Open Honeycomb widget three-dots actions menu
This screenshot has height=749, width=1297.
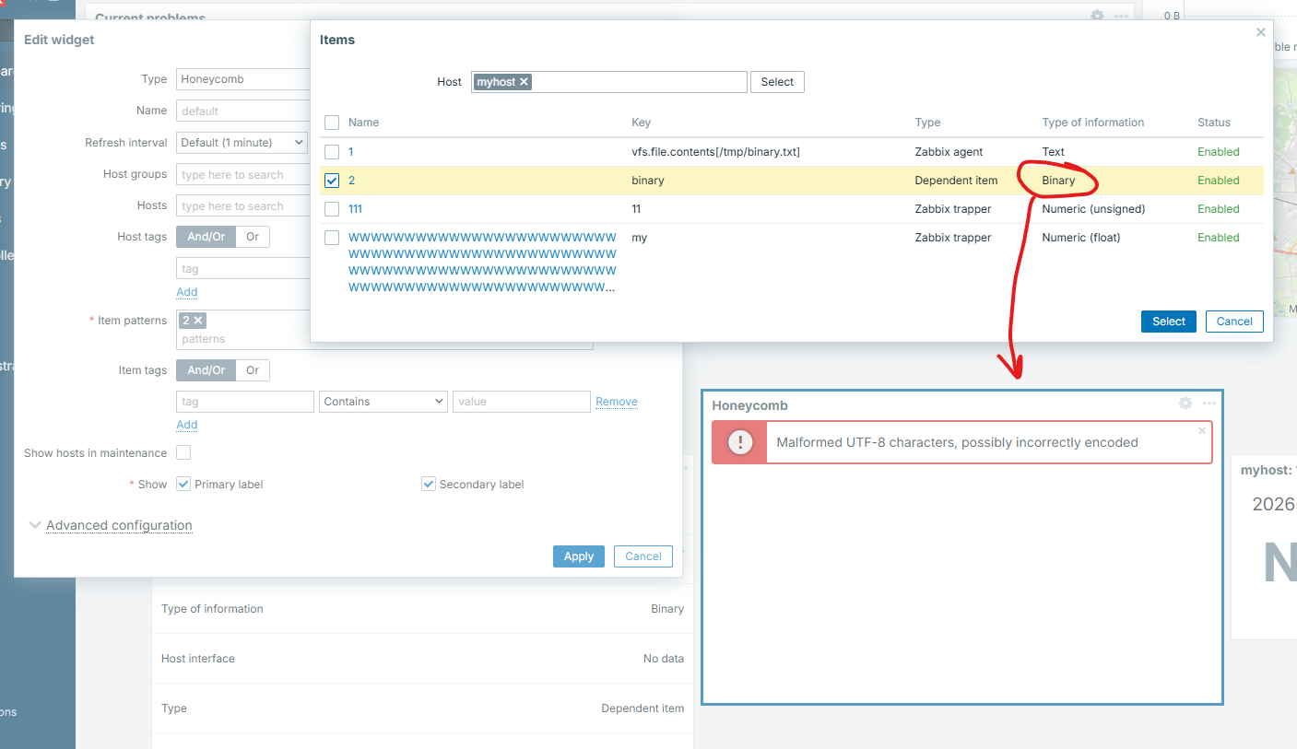1209,404
